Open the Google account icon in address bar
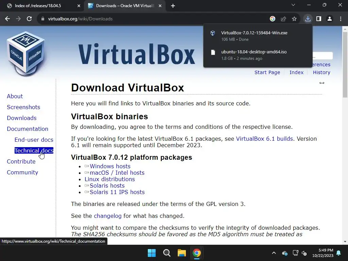 [273, 19]
